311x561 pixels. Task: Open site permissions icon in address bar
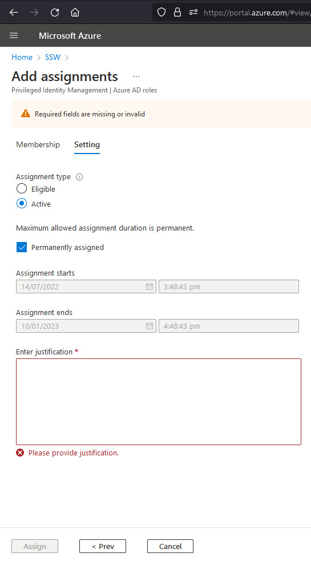click(193, 13)
